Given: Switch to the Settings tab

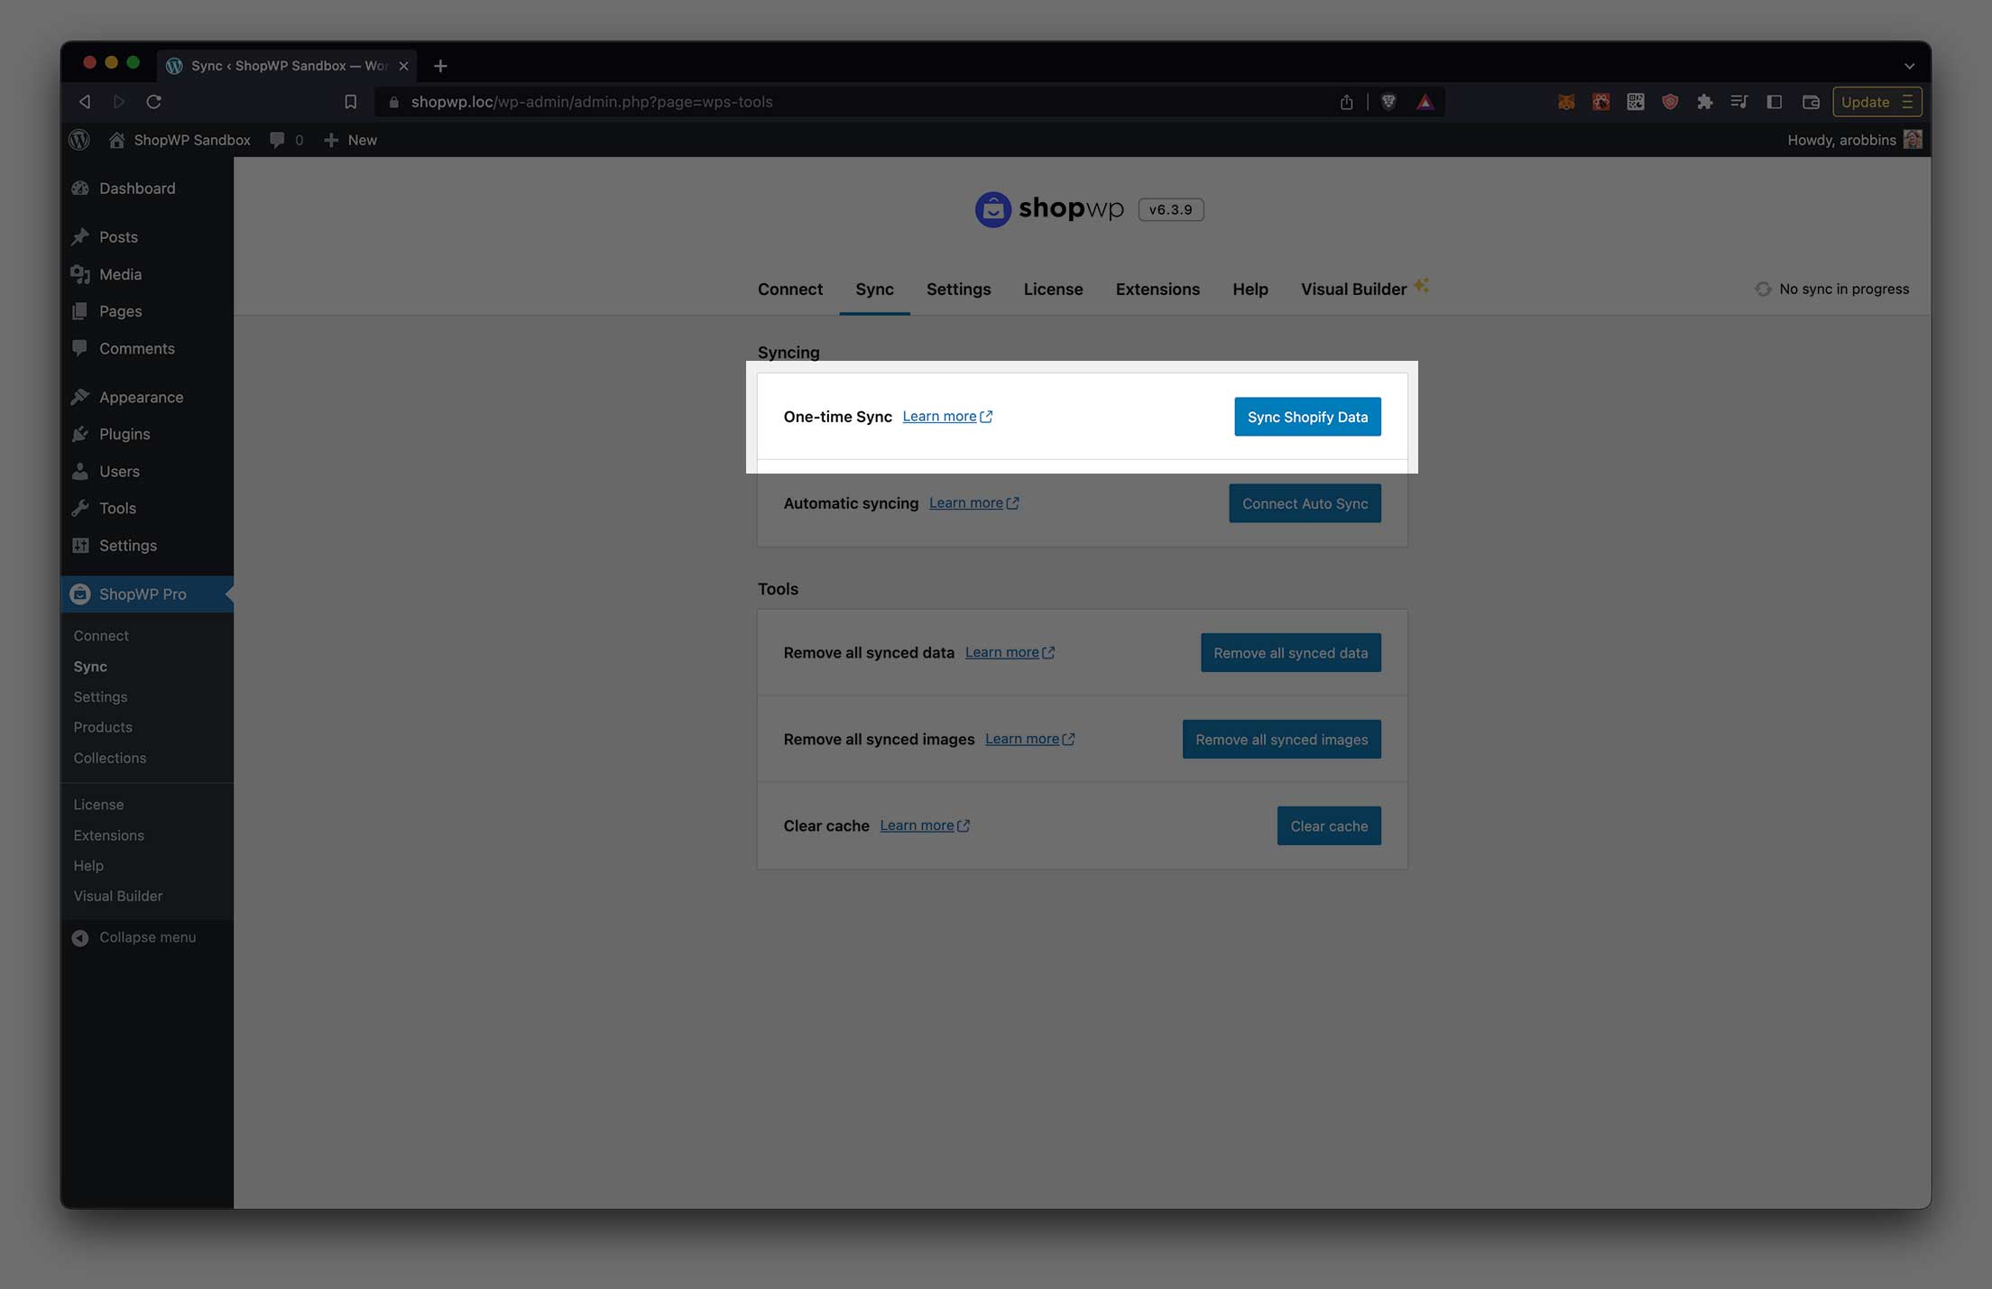Looking at the screenshot, I should pos(958,289).
